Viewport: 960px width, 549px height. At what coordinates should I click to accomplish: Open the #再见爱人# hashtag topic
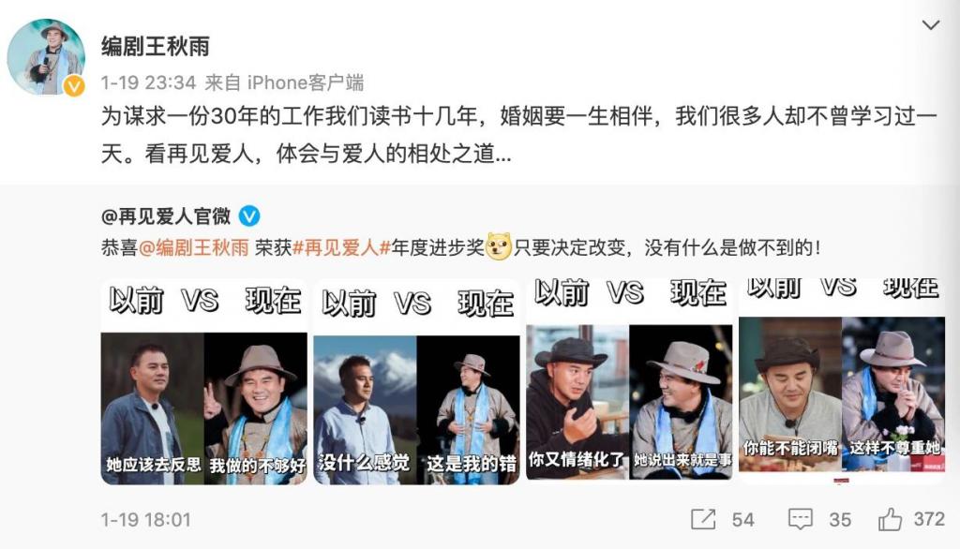(341, 248)
